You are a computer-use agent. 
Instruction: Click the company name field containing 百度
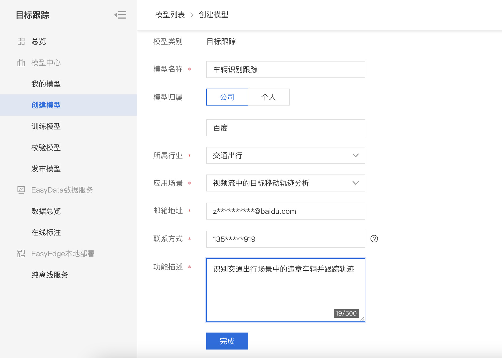click(286, 128)
